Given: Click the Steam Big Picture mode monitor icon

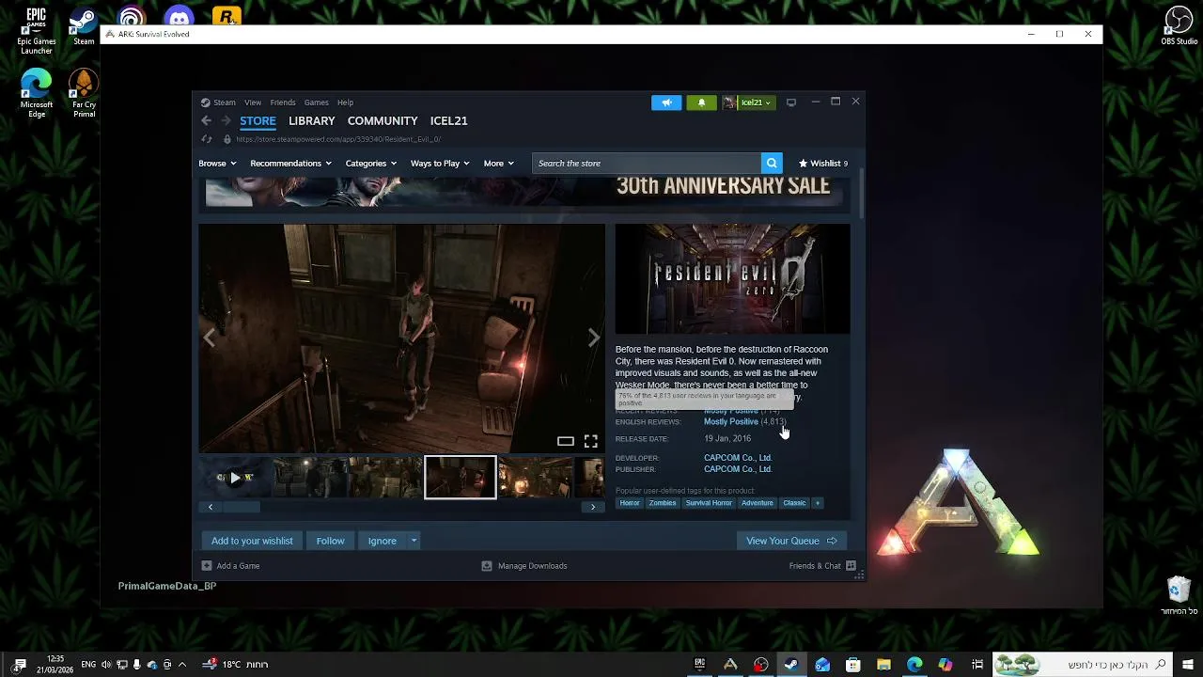Looking at the screenshot, I should pyautogui.click(x=791, y=102).
